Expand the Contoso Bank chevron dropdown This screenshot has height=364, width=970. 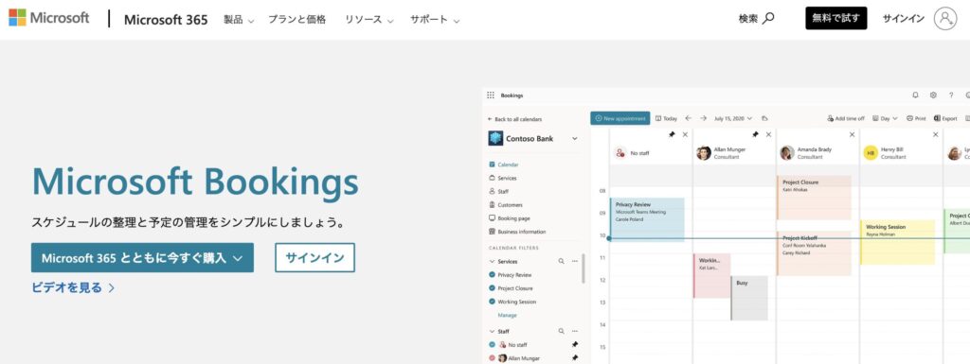(575, 139)
